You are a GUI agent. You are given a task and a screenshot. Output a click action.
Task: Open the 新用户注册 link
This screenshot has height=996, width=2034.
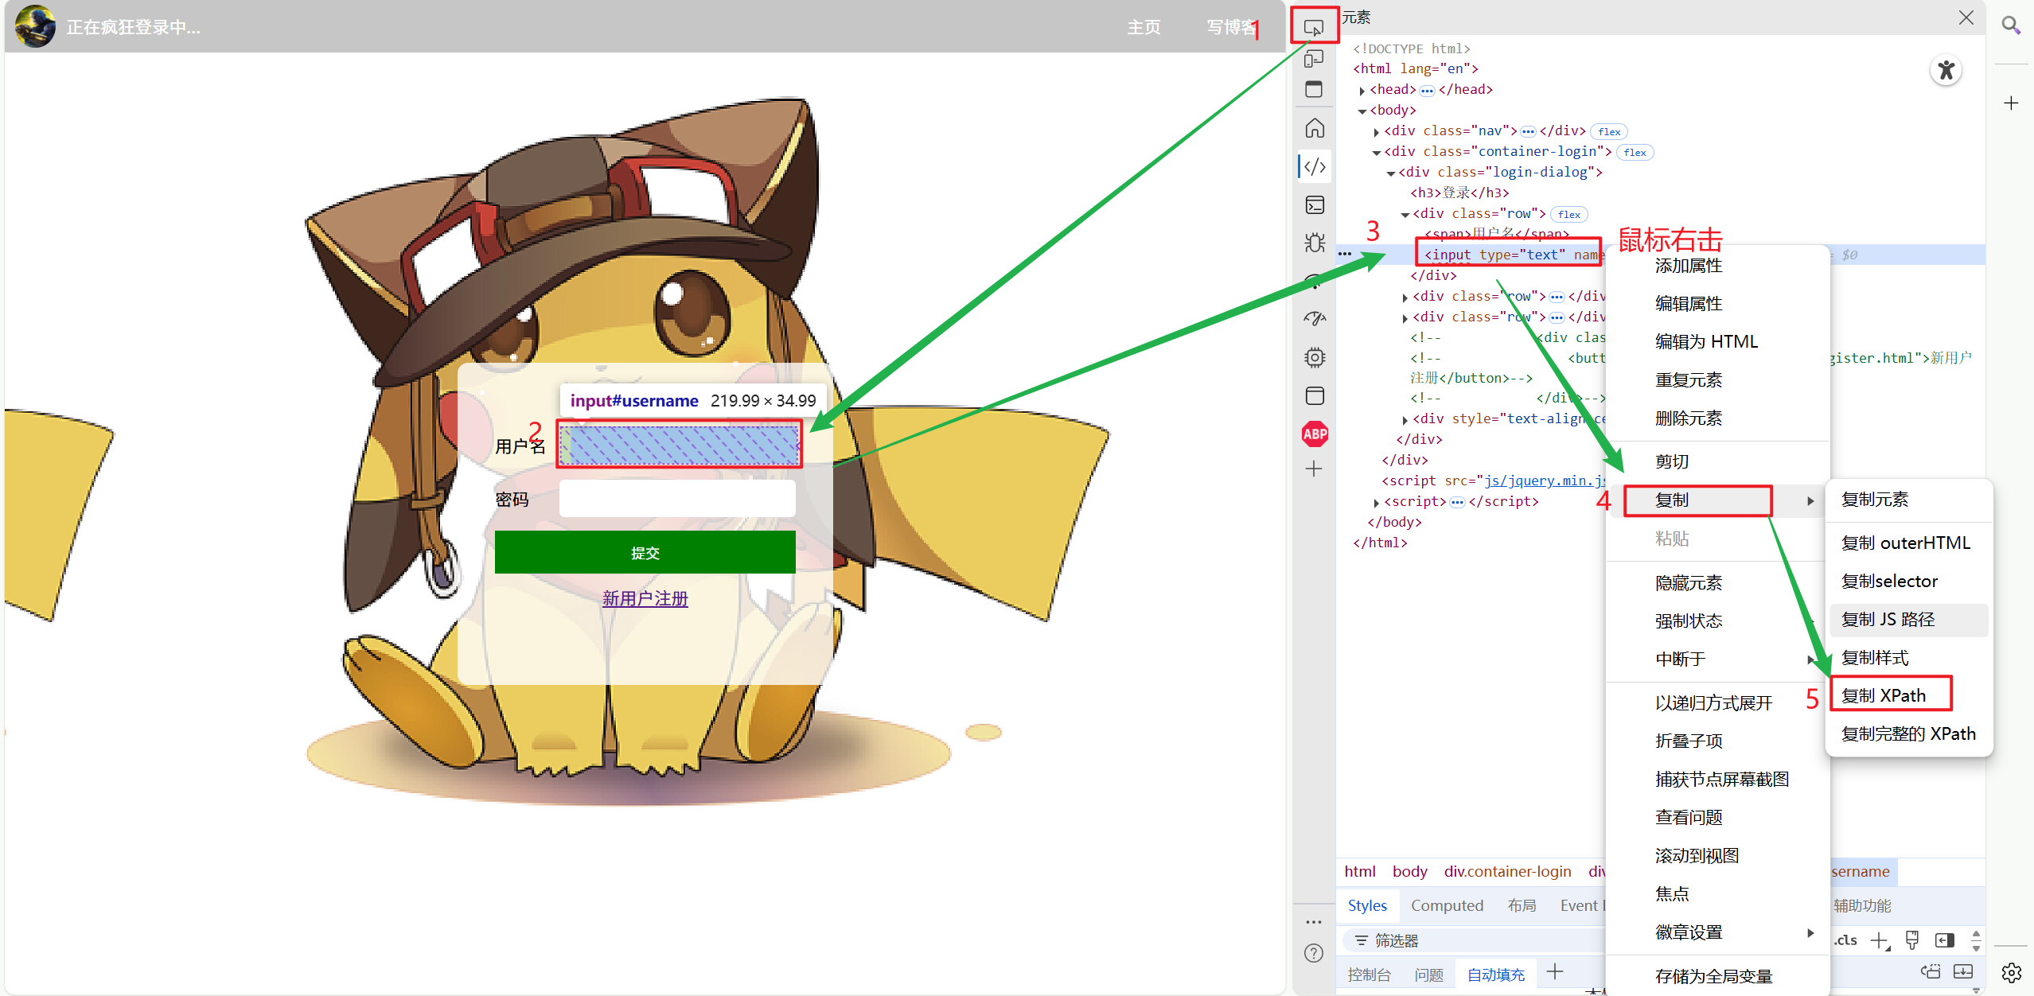(x=645, y=598)
